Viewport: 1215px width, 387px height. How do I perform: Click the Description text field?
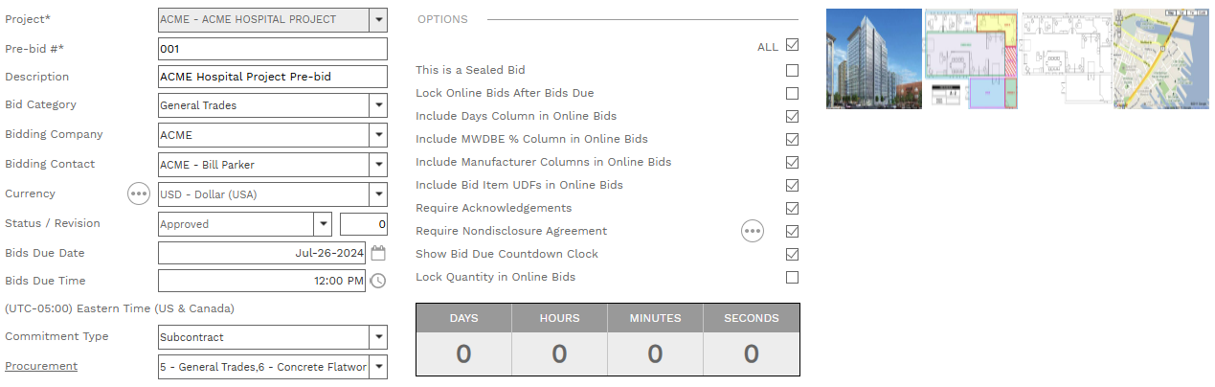272,77
